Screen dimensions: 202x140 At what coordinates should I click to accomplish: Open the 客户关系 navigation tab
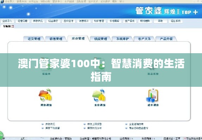(x=144, y=39)
